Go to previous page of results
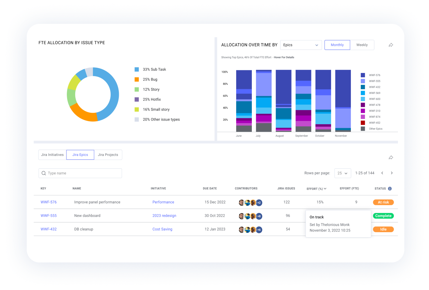429x290 pixels. (382, 173)
